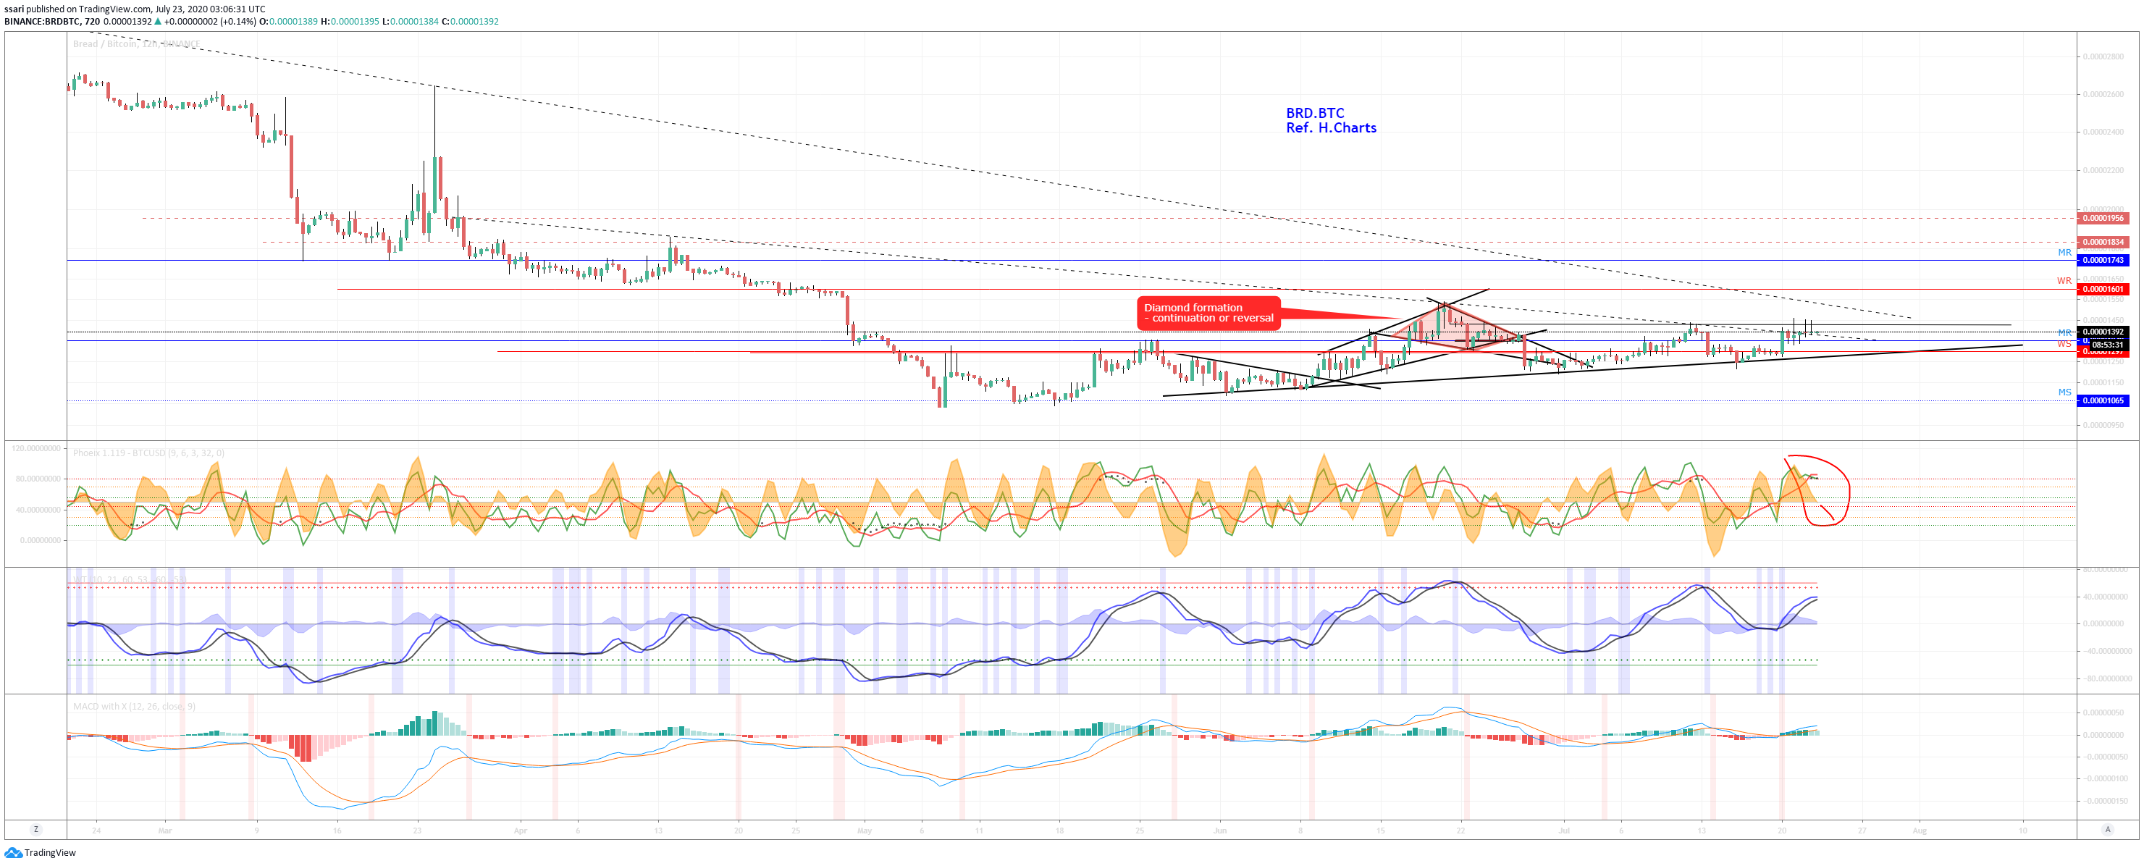
Task: Select the MR label beside 0.00001743
Action: click(x=2065, y=252)
